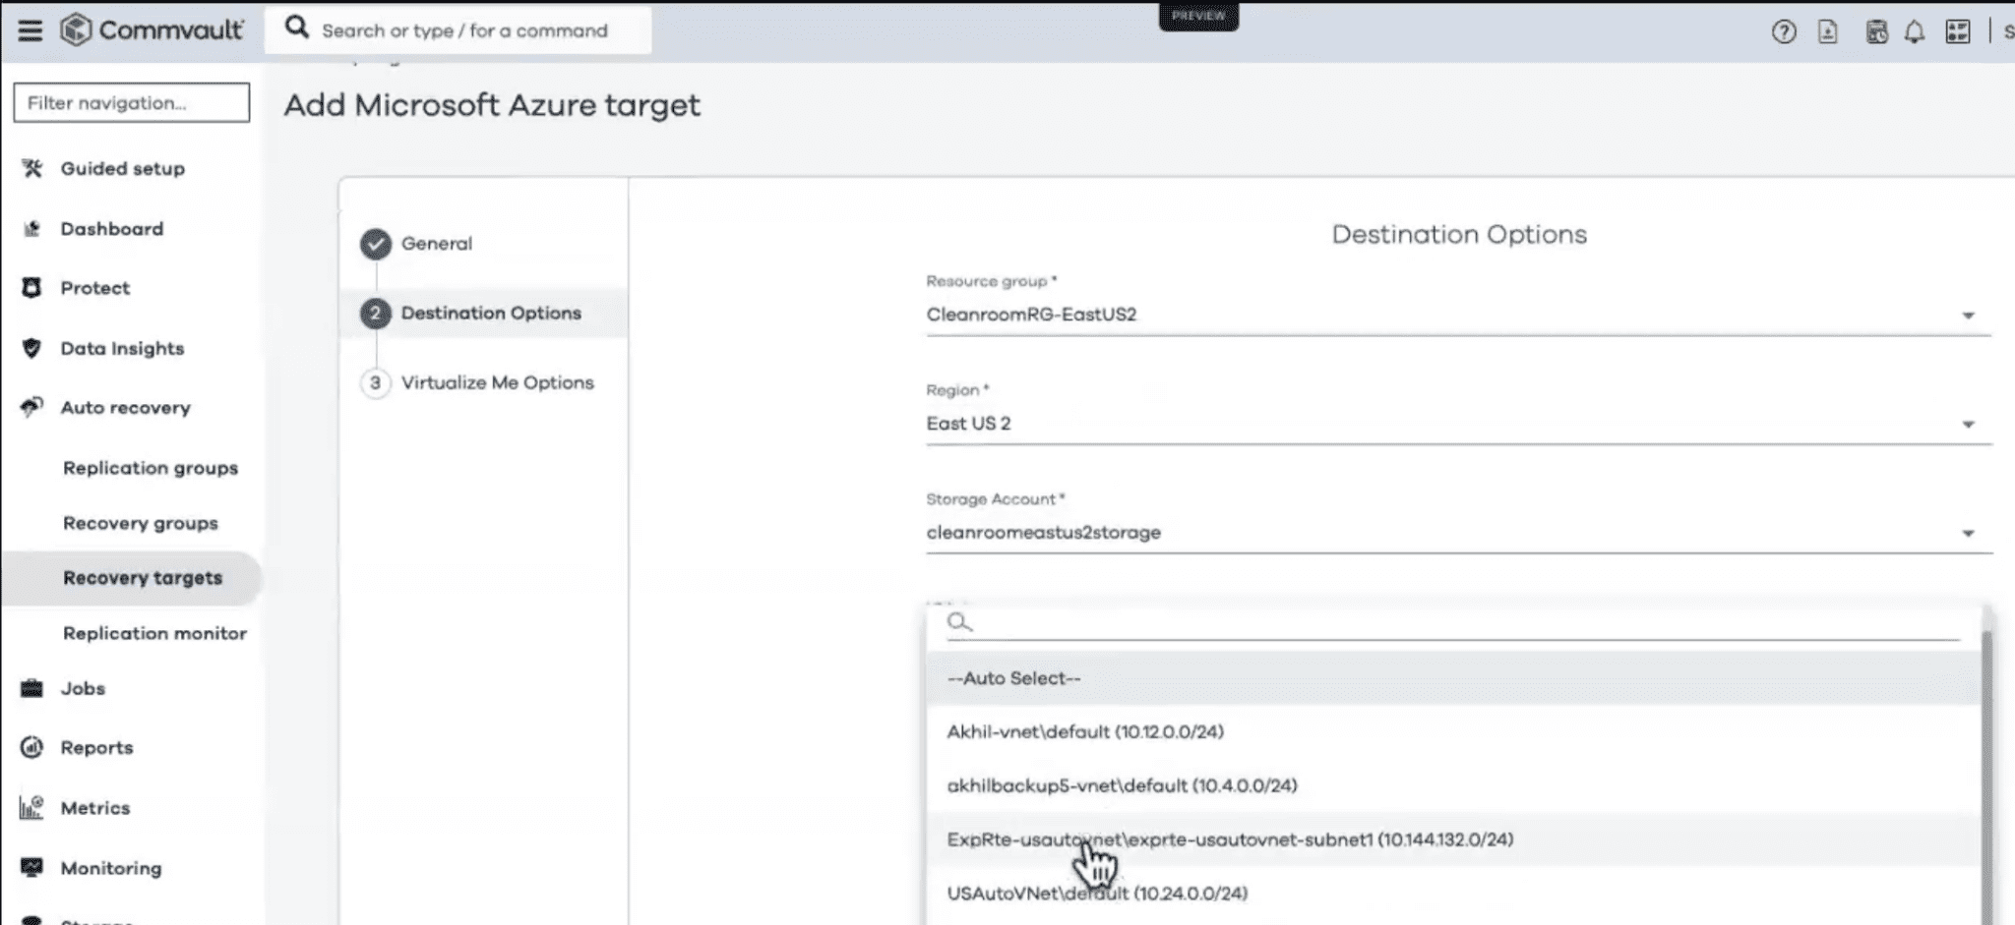Open the Region dropdown

pyautogui.click(x=1968, y=424)
